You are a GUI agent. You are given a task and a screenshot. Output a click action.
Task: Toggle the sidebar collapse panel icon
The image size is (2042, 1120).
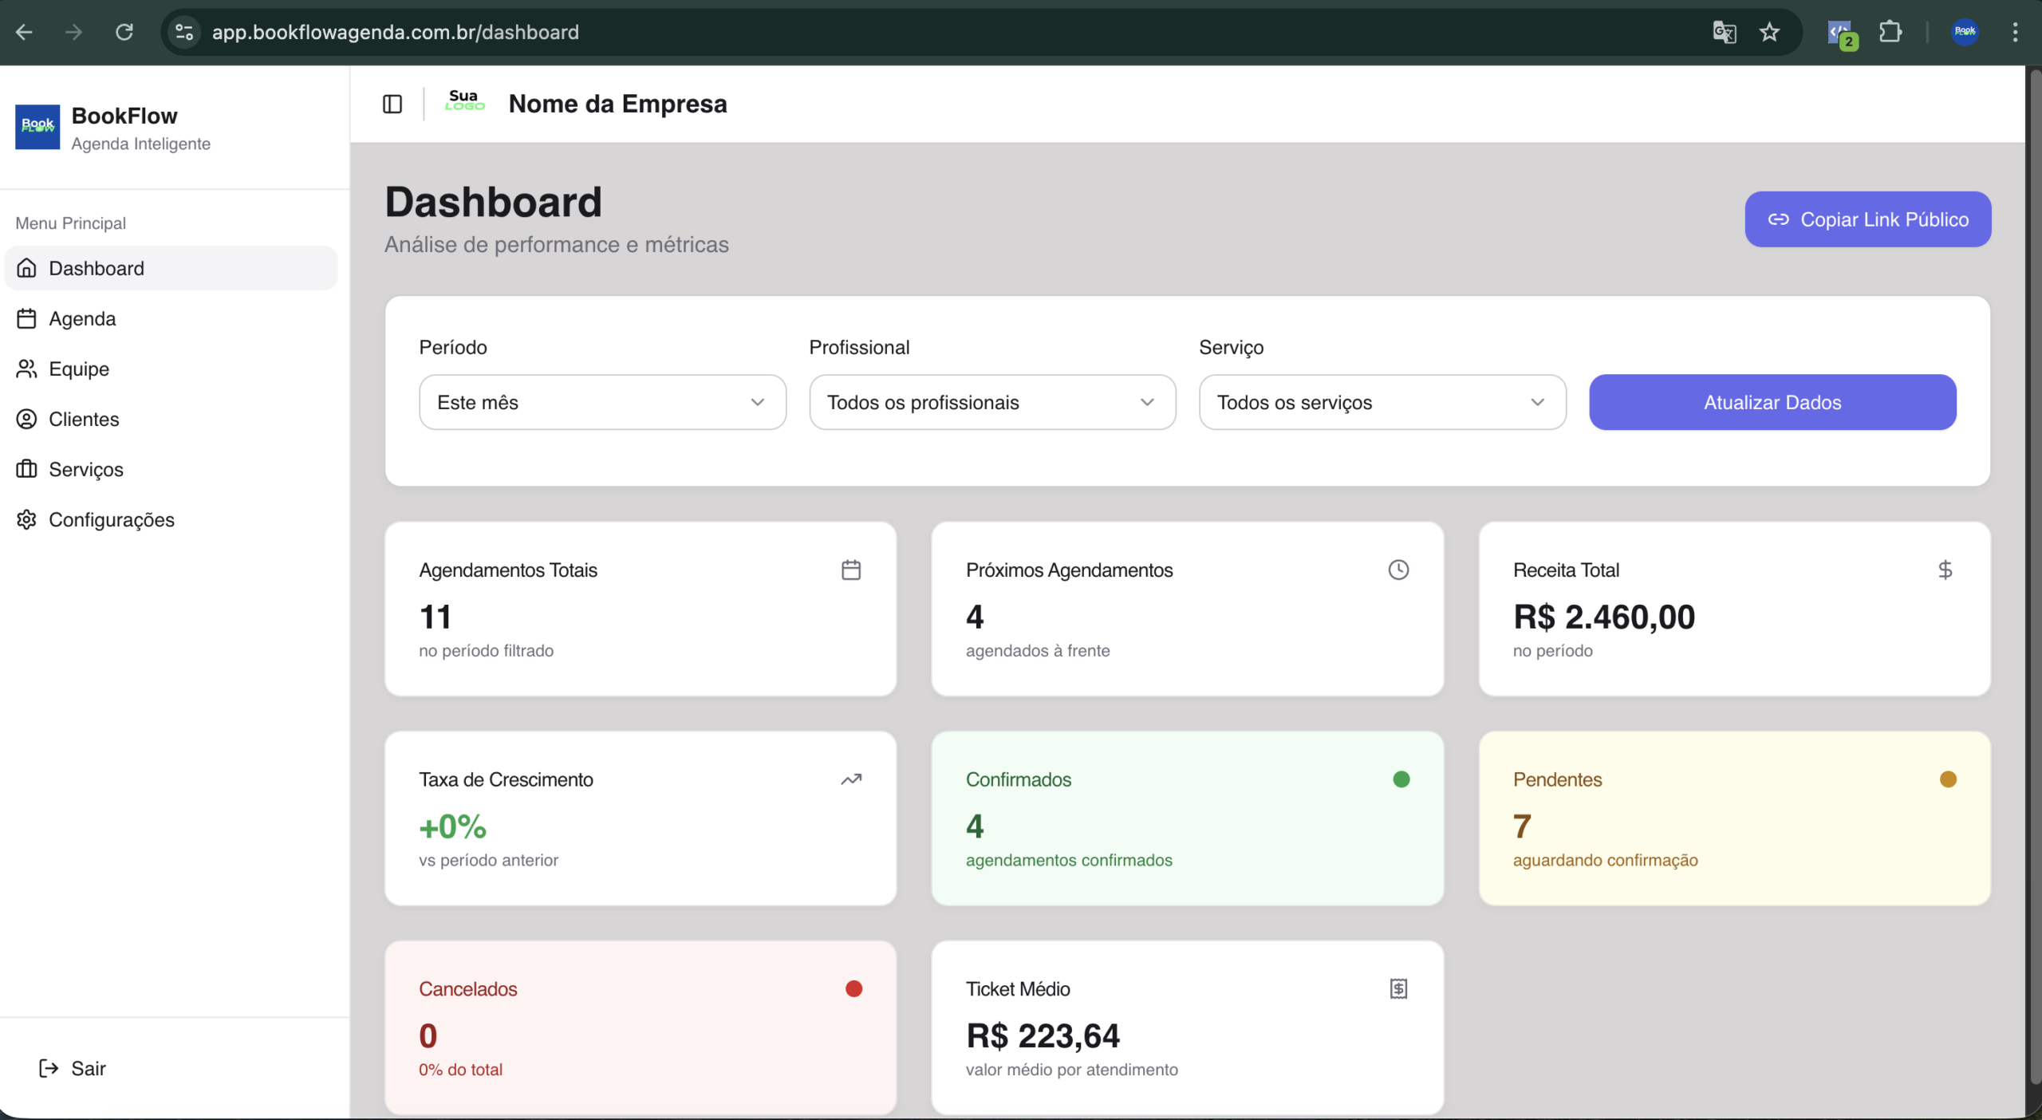point(392,104)
